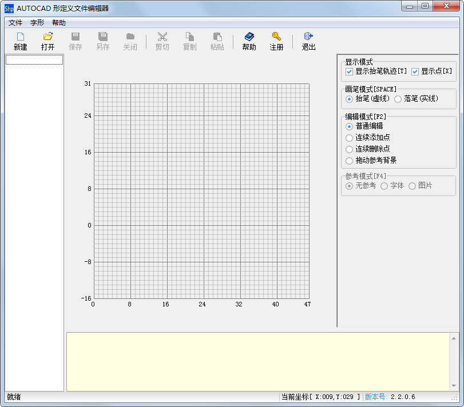Select 图片 reference mode
Image resolution: width=464 pixels, height=407 pixels.
[412, 186]
